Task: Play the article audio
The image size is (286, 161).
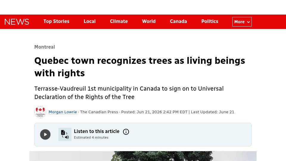Action: 45,134
